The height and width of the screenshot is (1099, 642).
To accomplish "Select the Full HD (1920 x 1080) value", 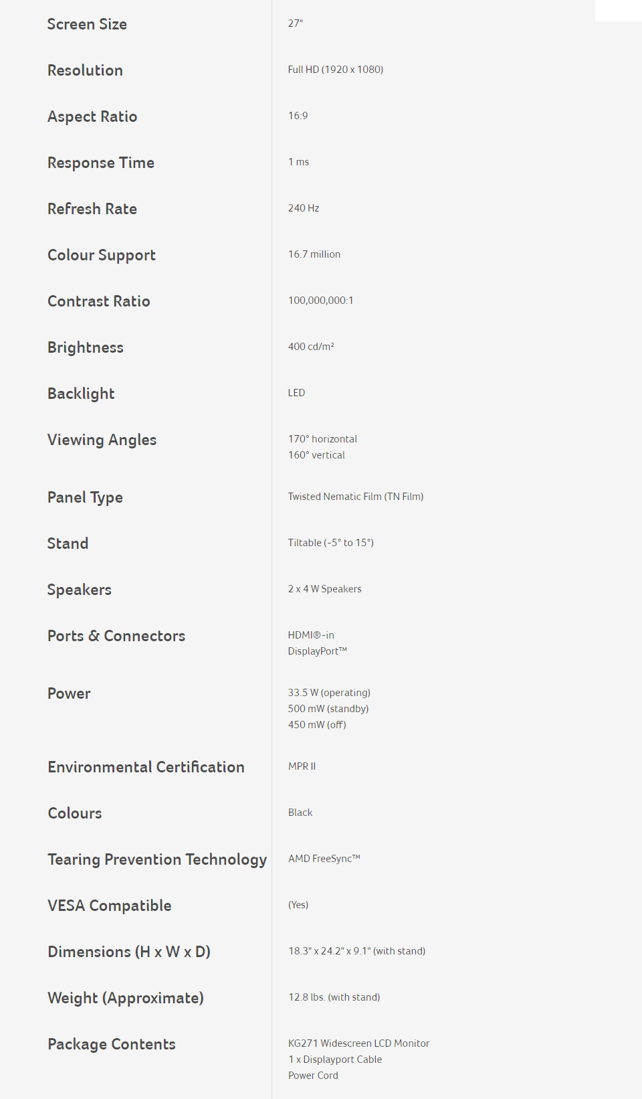I will click(x=336, y=70).
